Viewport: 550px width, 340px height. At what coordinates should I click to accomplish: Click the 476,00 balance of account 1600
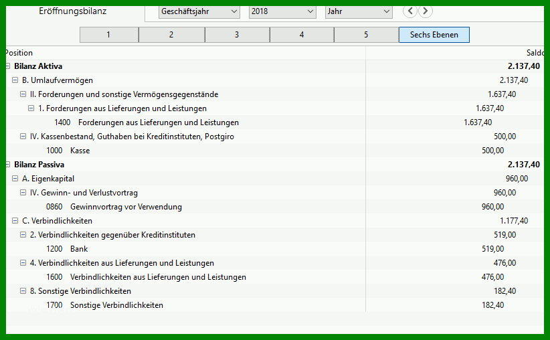[x=493, y=277]
